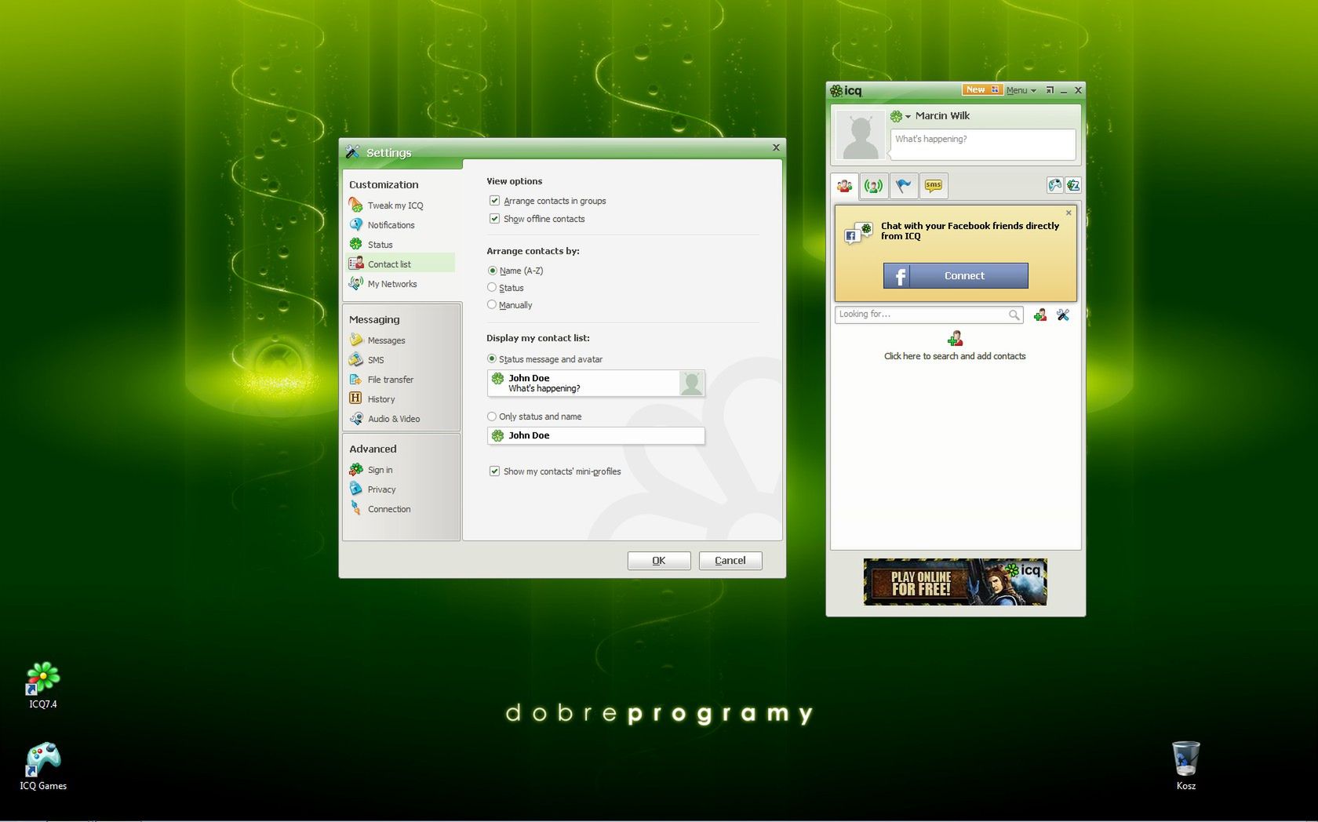Click the search magnifier icon
The height and width of the screenshot is (822, 1318).
pos(1014,315)
